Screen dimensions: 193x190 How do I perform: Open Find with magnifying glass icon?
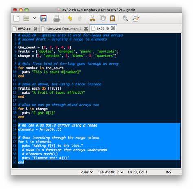tap(125, 18)
